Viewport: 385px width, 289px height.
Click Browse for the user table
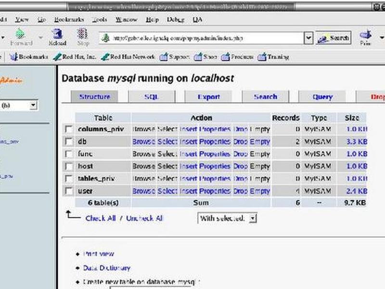(143, 191)
